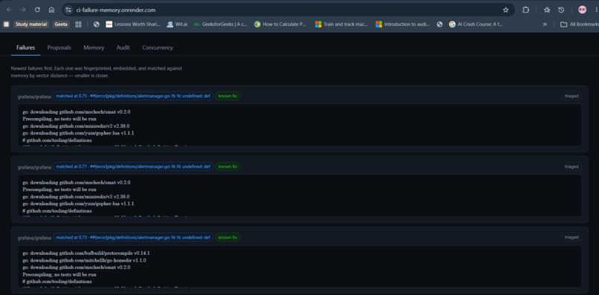
Task: Click 'triaged' status on 0.75 match card
Action: (x=572, y=97)
